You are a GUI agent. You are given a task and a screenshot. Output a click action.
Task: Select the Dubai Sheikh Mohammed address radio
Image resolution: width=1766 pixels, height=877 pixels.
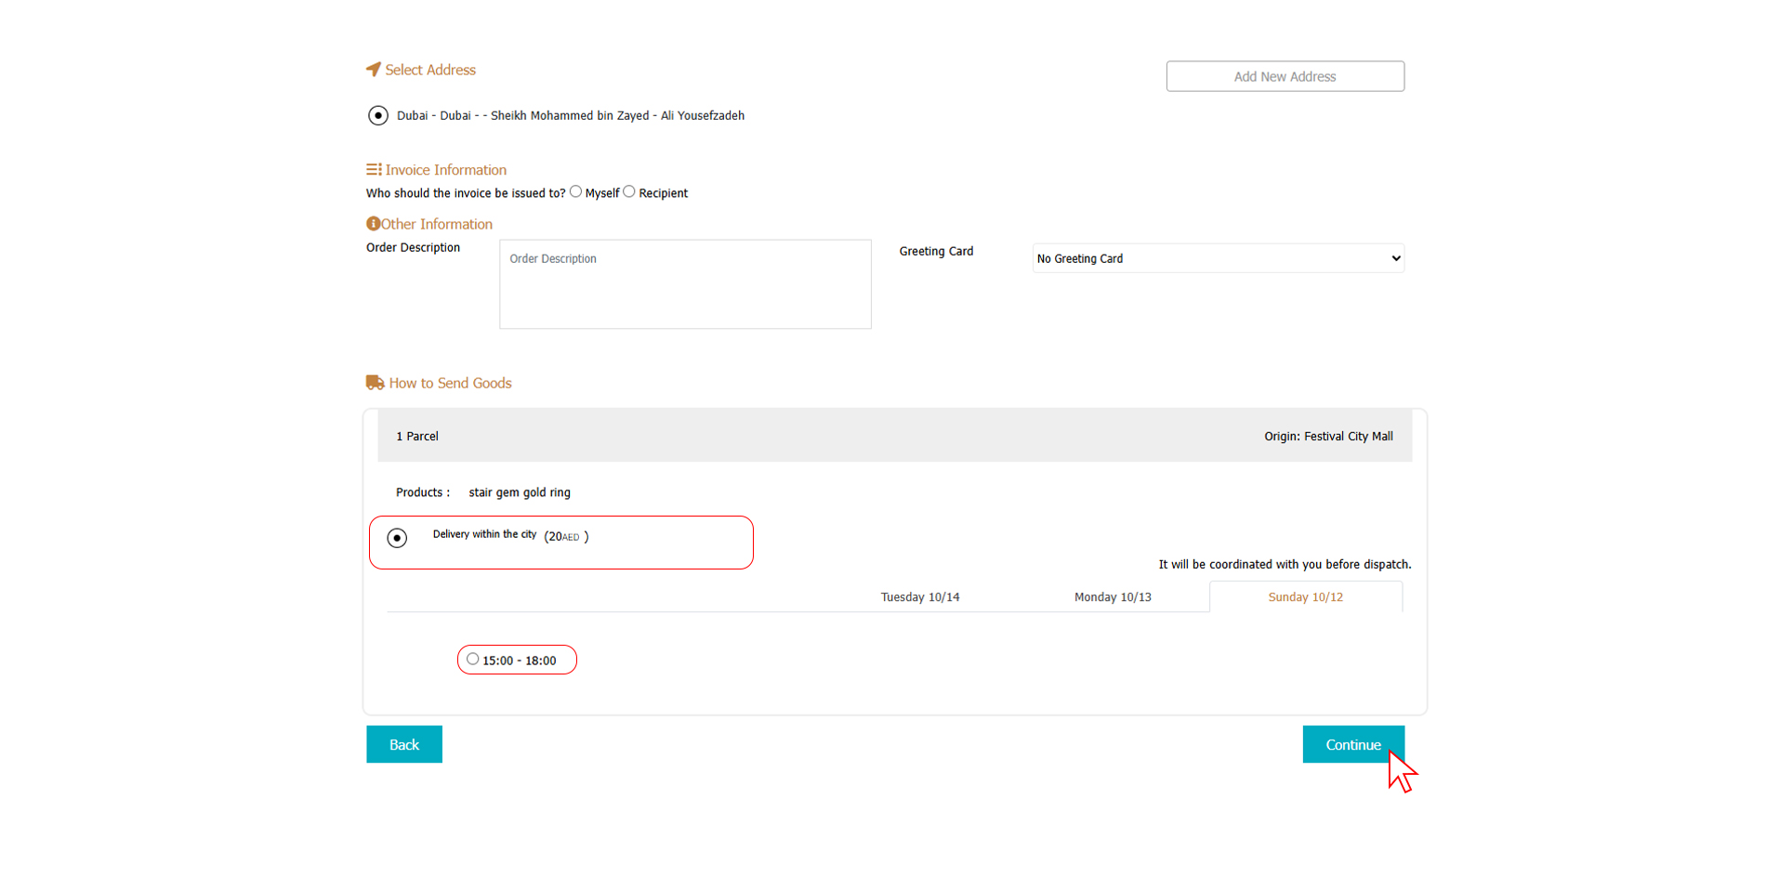(x=378, y=115)
